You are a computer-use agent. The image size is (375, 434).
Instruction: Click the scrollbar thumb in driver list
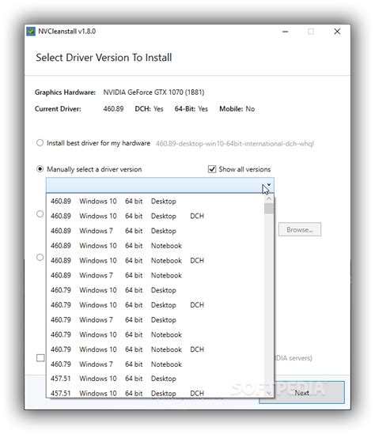point(269,209)
